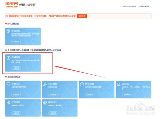Click the chevron after 历史变更记录
This screenshot has height=119, width=164.
(x=151, y=7)
